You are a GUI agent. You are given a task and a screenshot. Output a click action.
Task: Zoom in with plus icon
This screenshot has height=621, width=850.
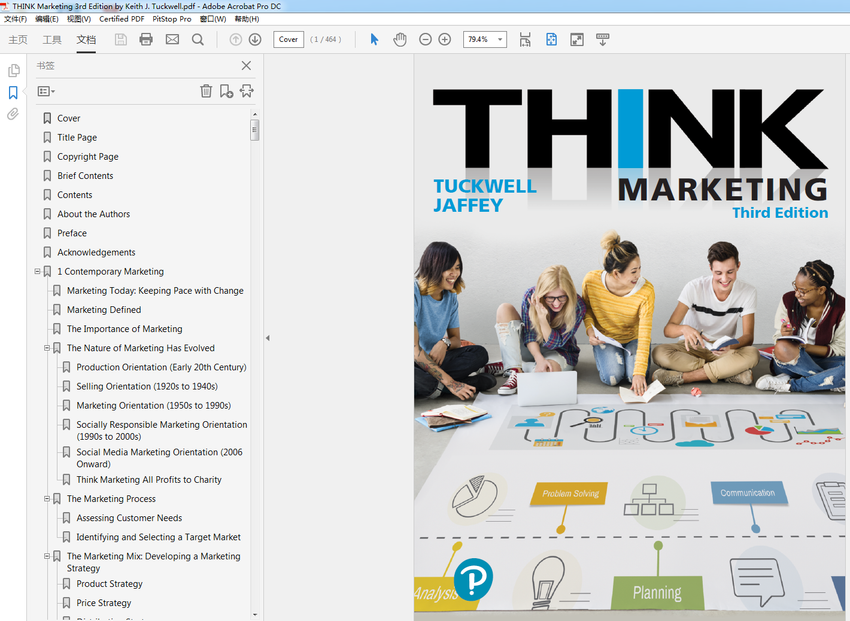445,39
